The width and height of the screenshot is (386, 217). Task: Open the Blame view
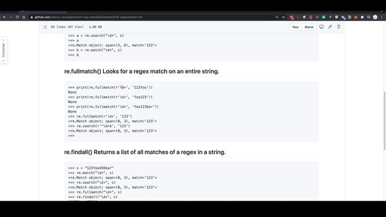(x=309, y=27)
